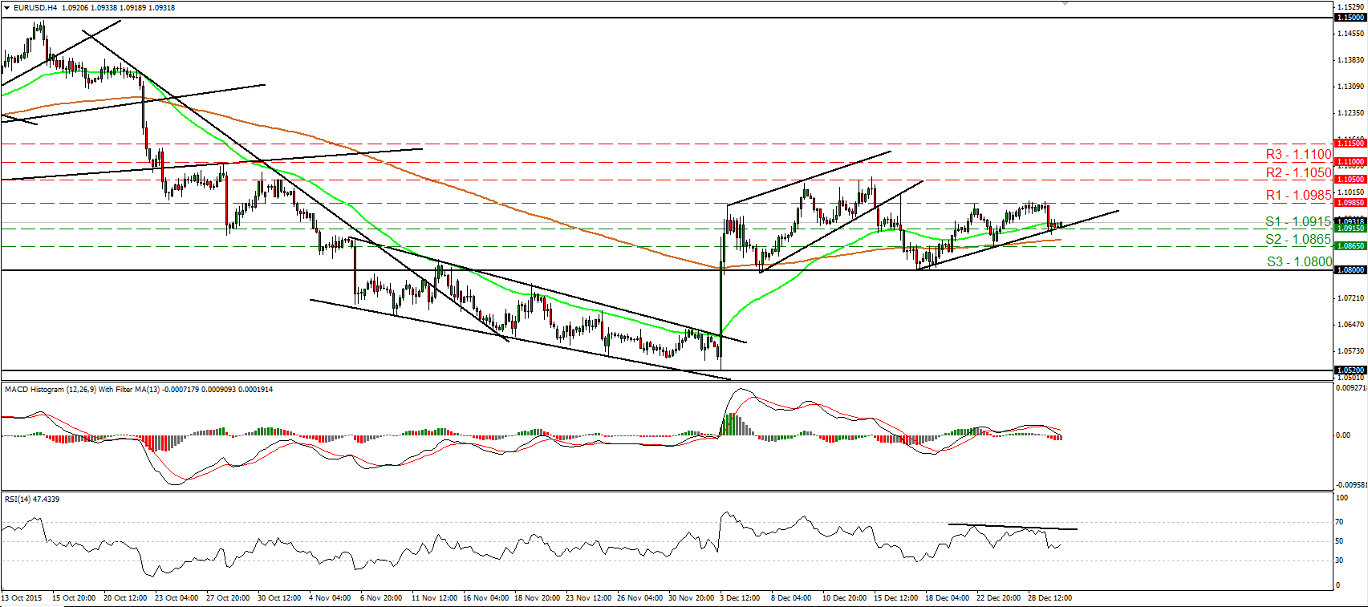Click the RSI scale value 70
Screen dimensions: 1368x607
point(1339,522)
